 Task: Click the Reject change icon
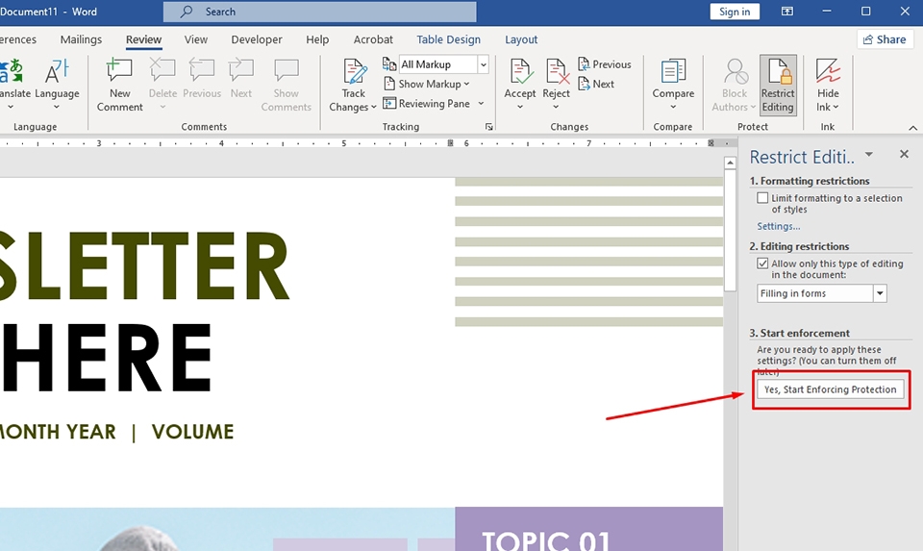[x=557, y=72]
